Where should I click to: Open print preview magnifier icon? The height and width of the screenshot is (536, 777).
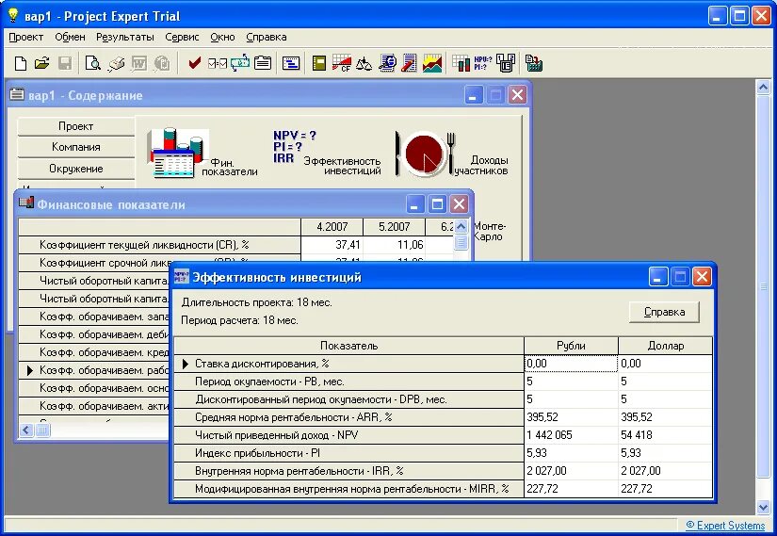[92, 63]
